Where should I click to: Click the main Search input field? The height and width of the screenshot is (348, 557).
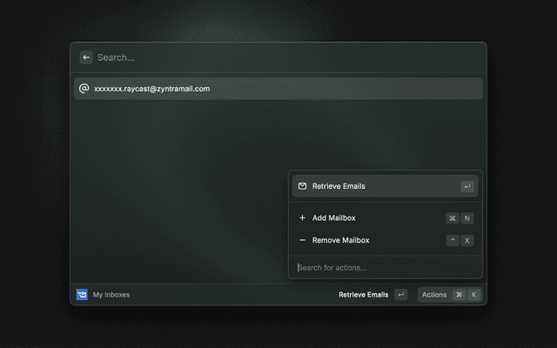tap(278, 57)
